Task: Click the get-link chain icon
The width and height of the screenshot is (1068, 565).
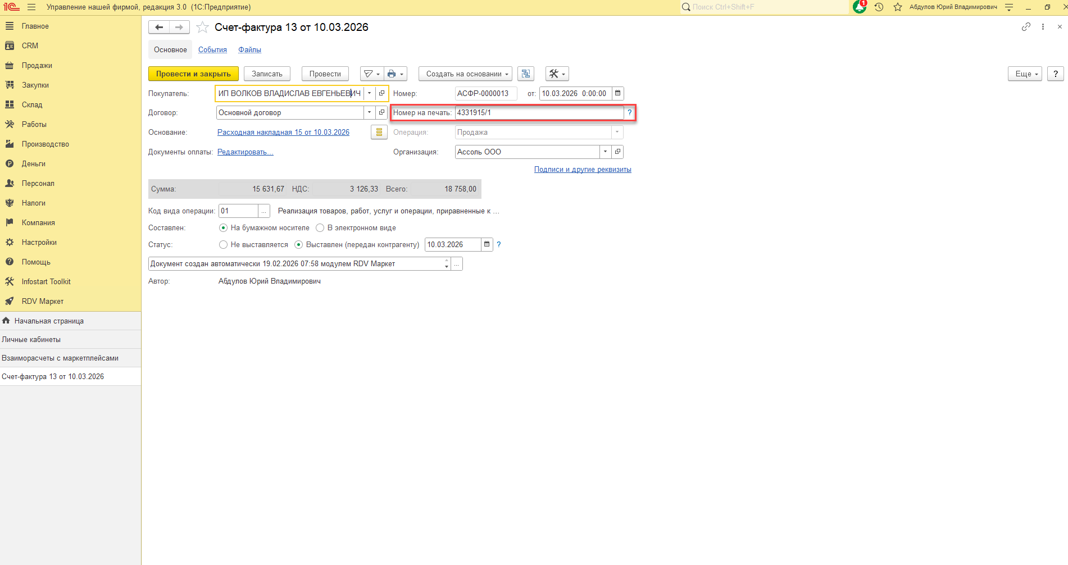Action: click(x=1026, y=27)
